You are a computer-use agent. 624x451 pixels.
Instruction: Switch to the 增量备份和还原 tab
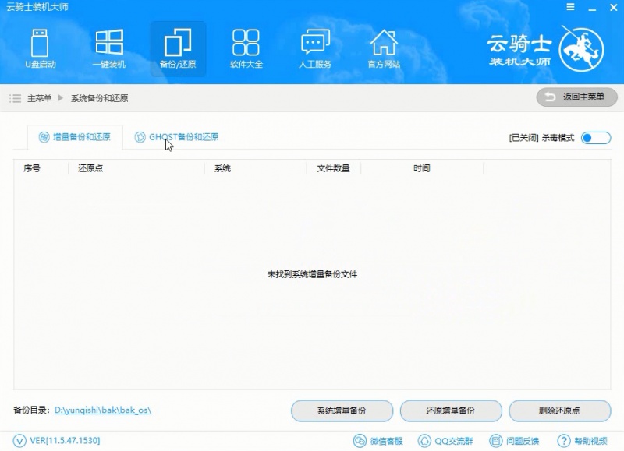75,137
